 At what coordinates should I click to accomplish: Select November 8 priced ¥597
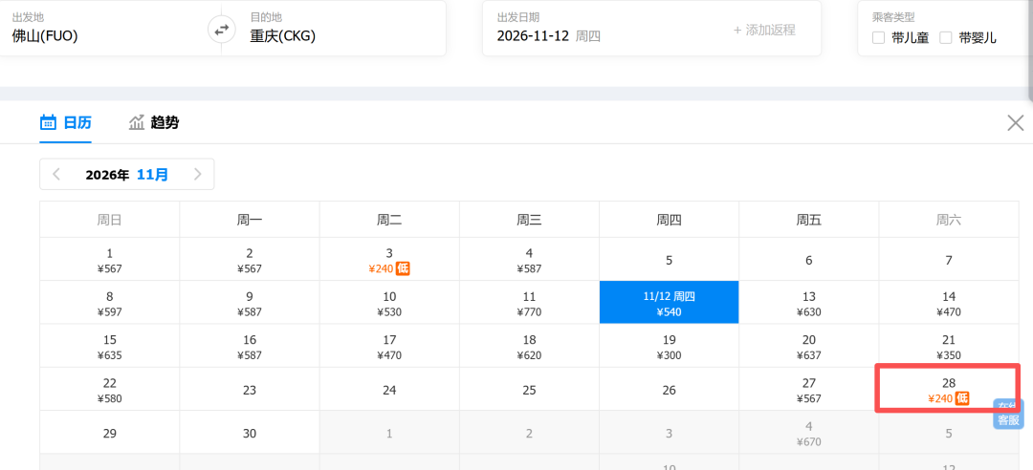pyautogui.click(x=110, y=303)
